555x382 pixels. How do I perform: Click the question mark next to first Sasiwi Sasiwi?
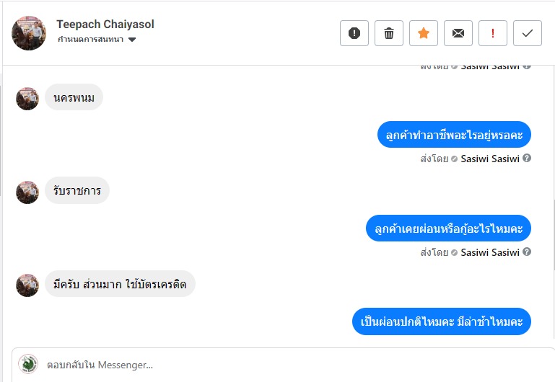click(527, 158)
